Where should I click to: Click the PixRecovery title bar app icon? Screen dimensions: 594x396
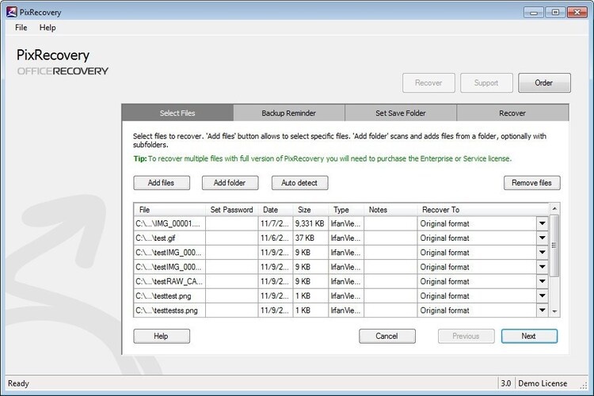12,12
